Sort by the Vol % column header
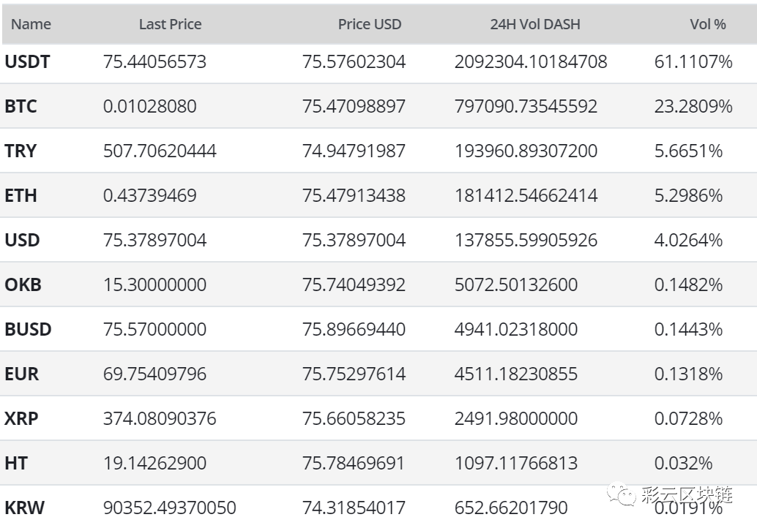The image size is (757, 528). 707,24
